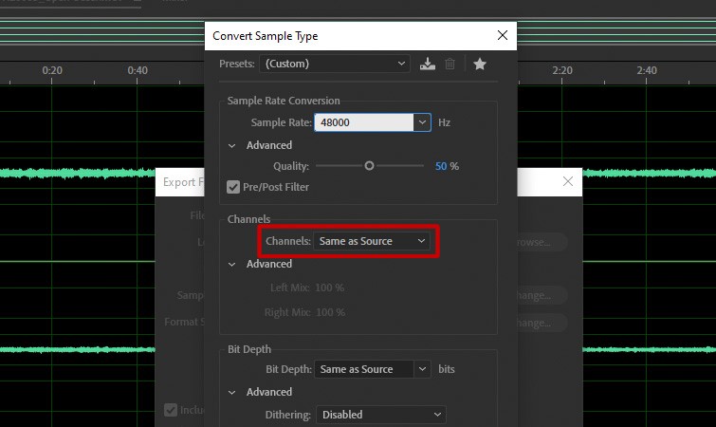Screen dimensions: 716x427
Task: Open the Dithering Disabled dropdown
Action: (x=381, y=415)
